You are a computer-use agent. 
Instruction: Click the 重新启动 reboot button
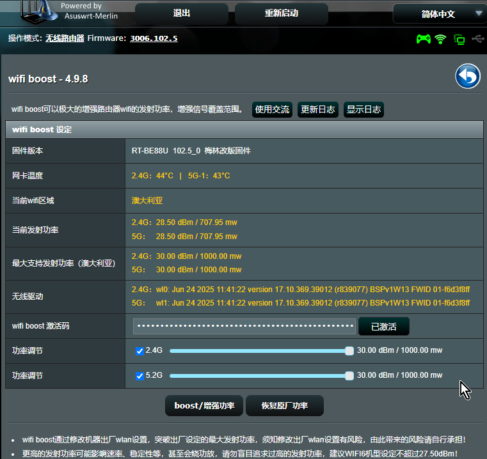(x=282, y=13)
